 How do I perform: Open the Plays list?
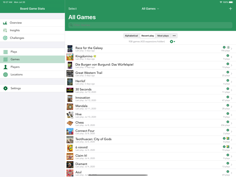(14, 52)
